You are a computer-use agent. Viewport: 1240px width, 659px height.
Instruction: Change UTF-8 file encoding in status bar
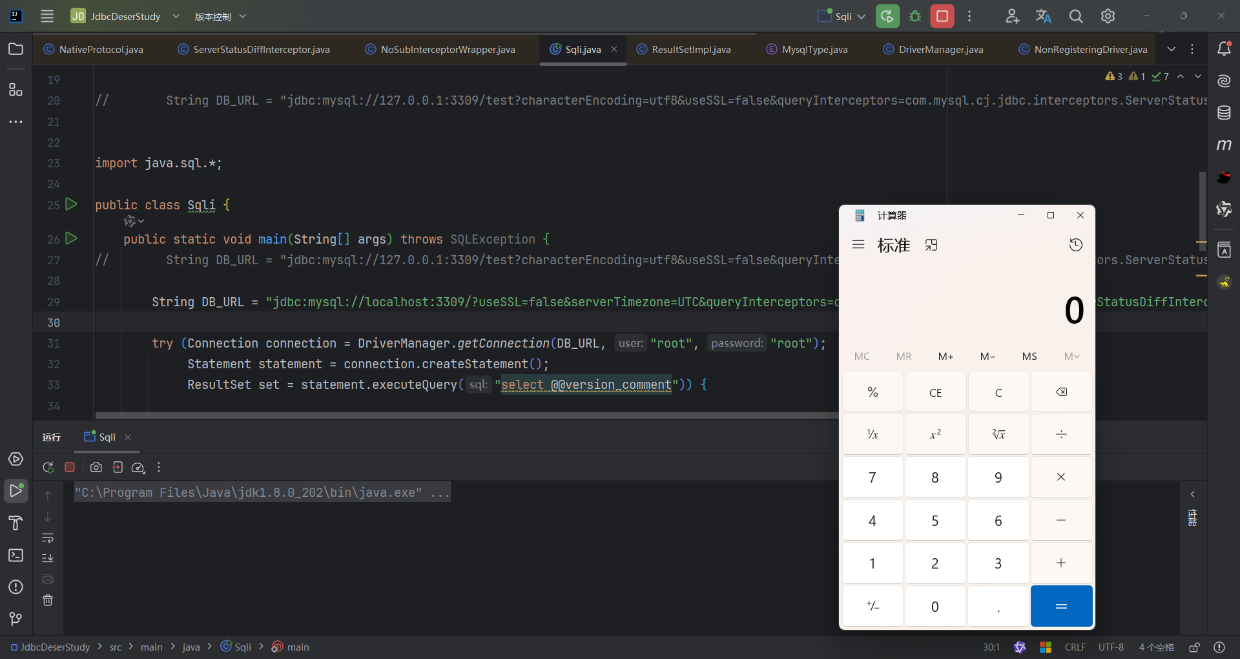click(x=1111, y=647)
